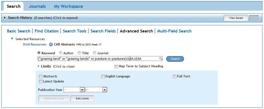Click the blue Search button

pyautogui.click(x=175, y=59)
